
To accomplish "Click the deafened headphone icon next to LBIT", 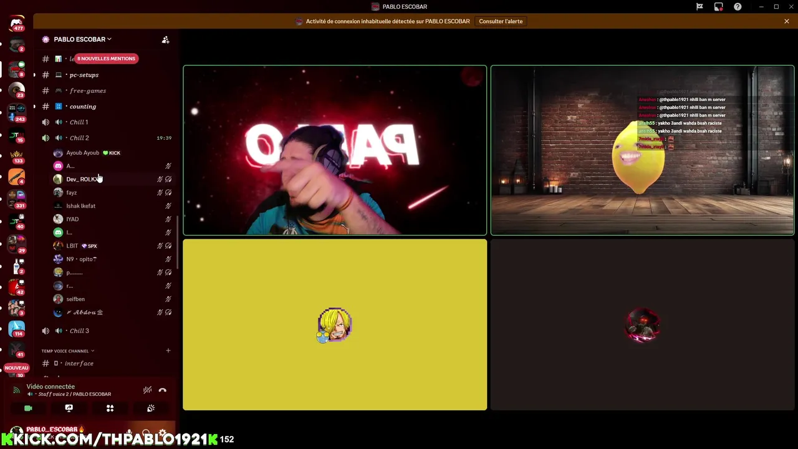I will [x=168, y=246].
